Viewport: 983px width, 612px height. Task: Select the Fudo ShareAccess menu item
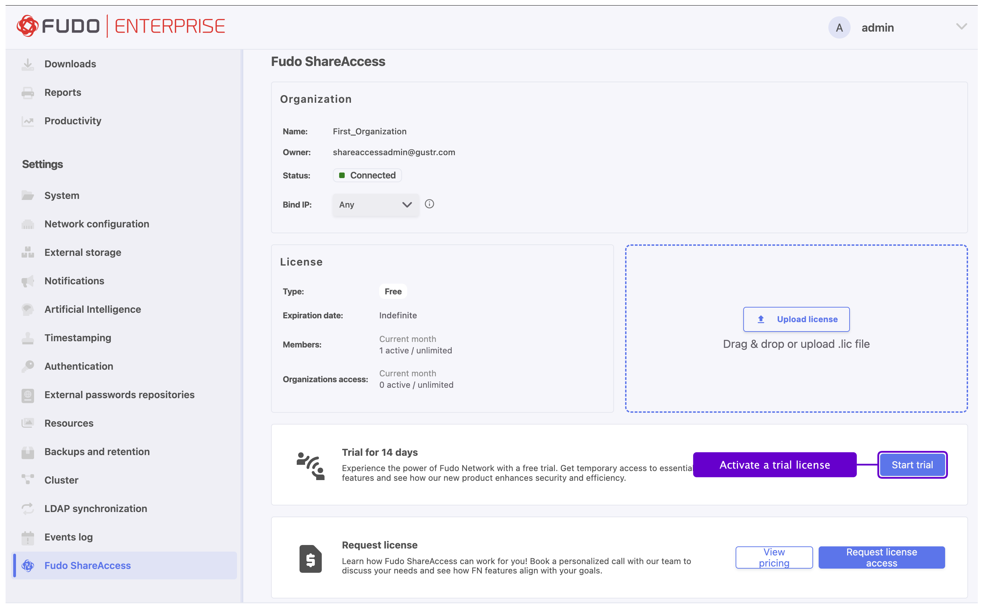pos(125,566)
